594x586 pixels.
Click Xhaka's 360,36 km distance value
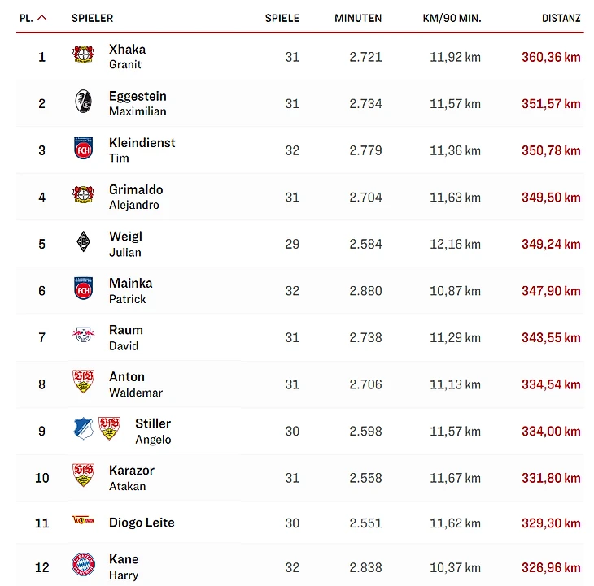[x=551, y=57]
